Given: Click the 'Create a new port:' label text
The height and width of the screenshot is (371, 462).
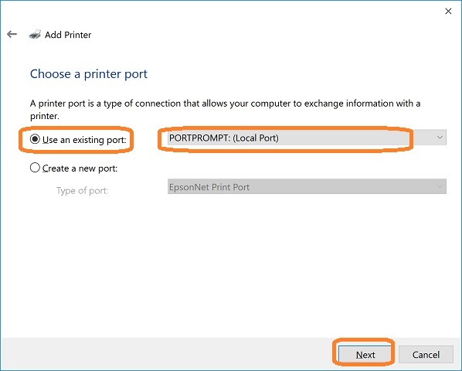Looking at the screenshot, I should coord(80,168).
